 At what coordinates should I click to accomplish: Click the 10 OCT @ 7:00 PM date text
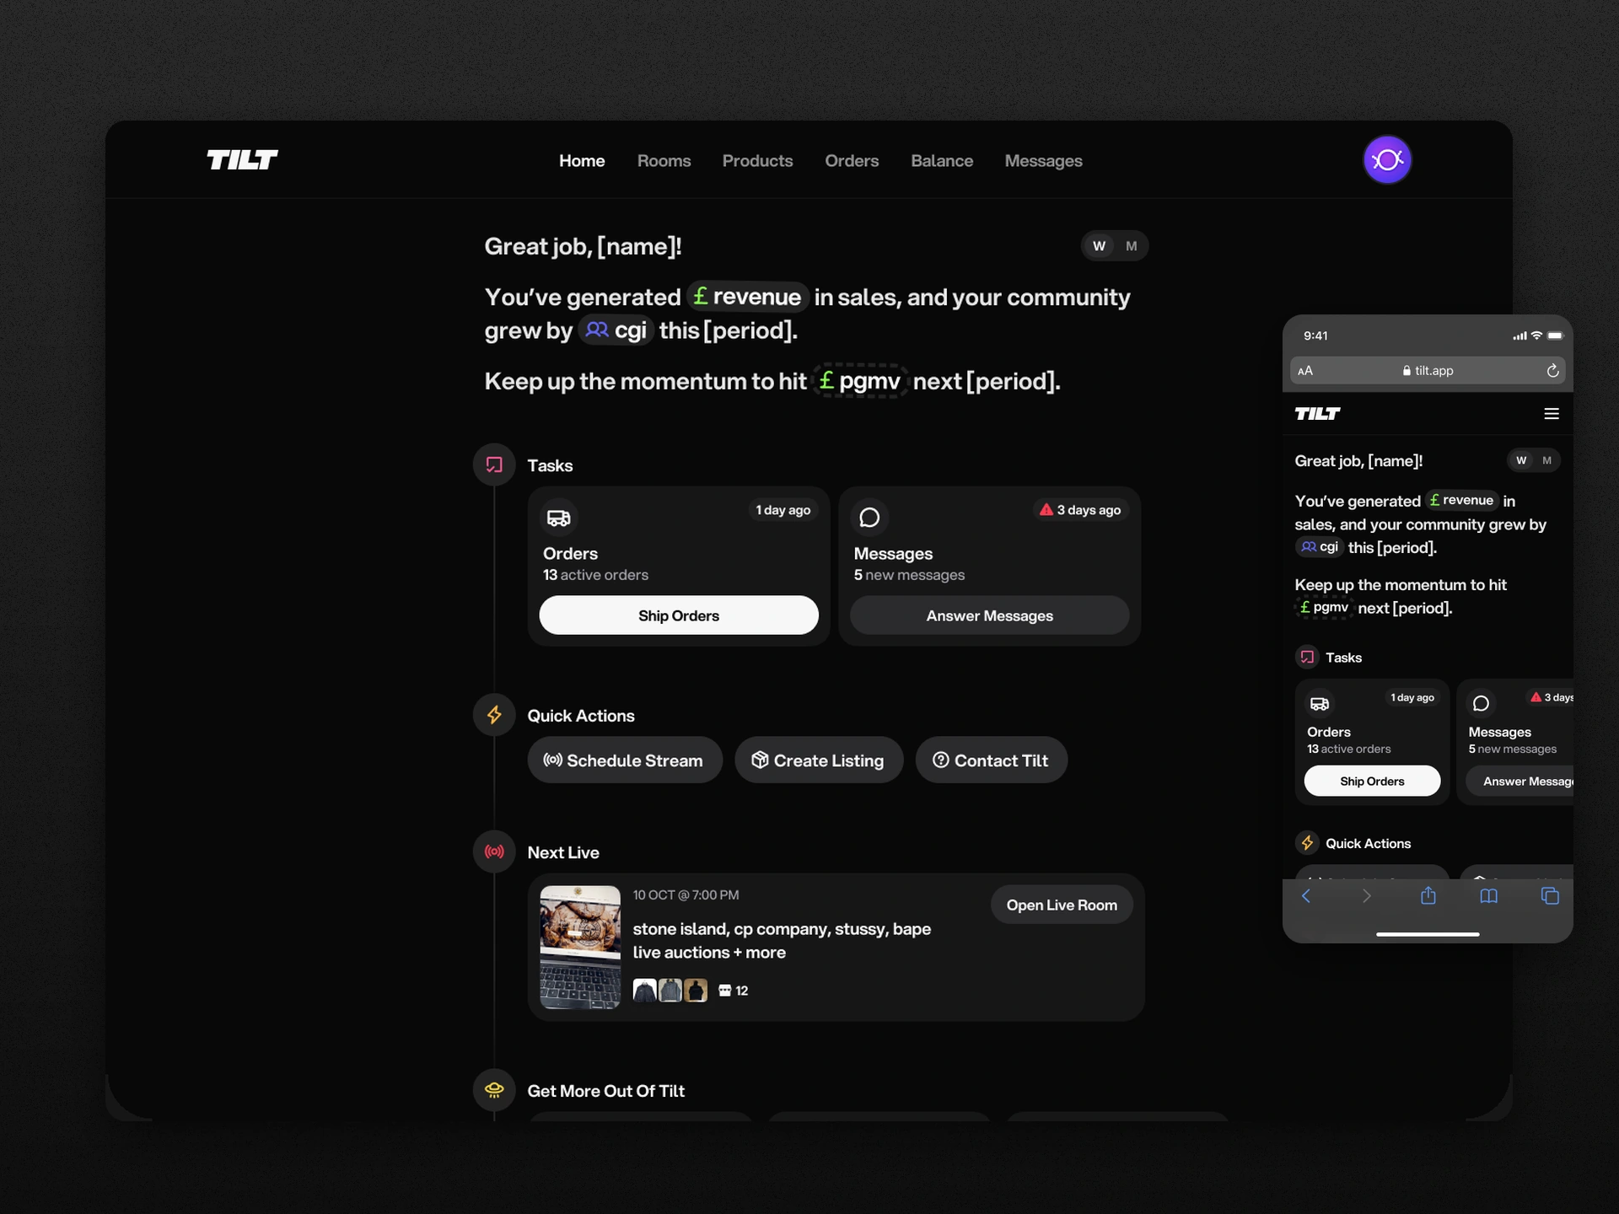[686, 894]
